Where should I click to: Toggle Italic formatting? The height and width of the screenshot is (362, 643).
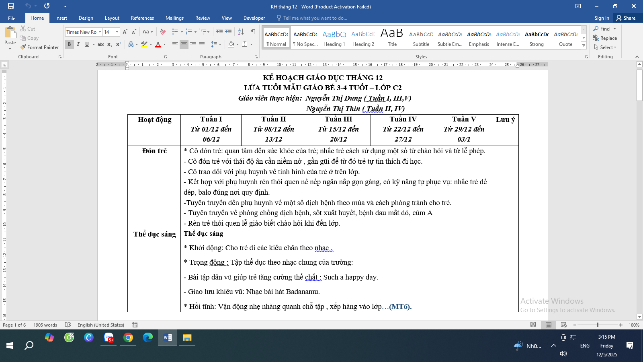pos(78,44)
